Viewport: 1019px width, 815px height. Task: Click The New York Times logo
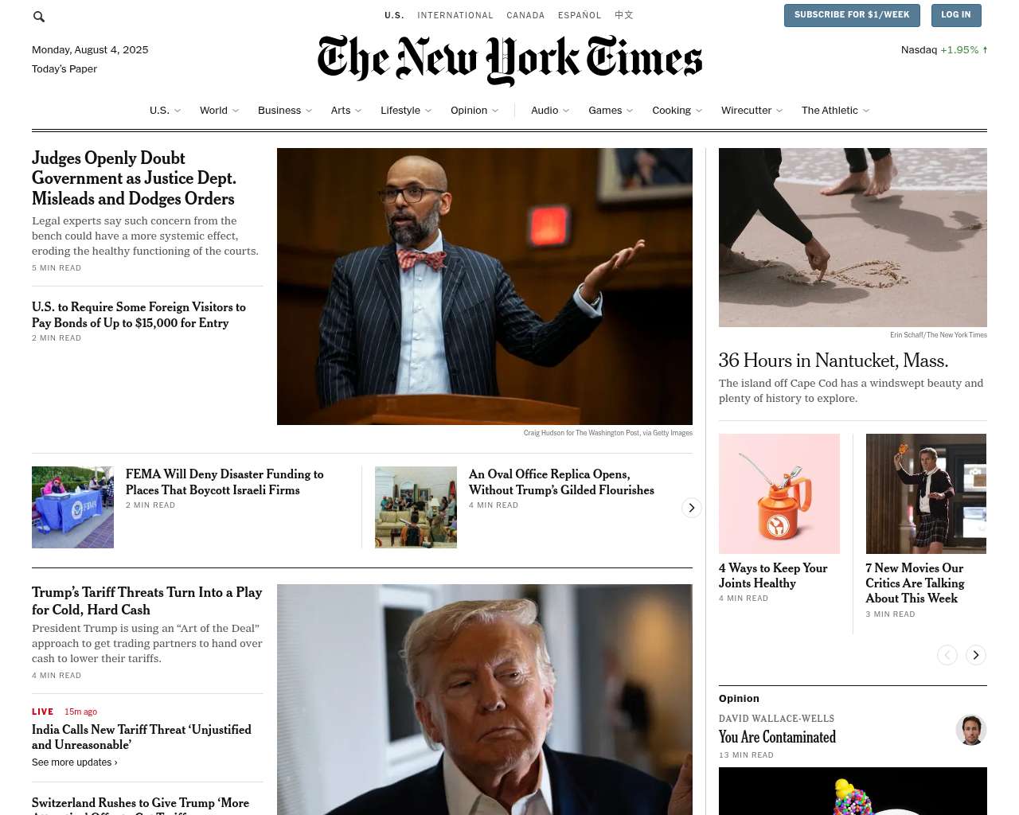point(509,60)
